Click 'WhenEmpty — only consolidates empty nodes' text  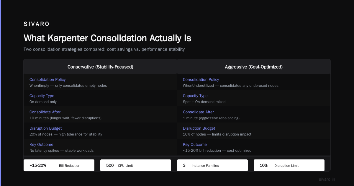point(68,86)
